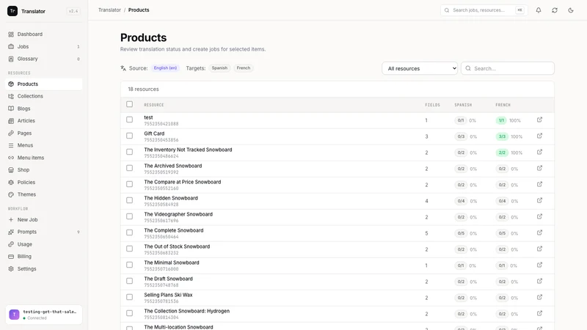The width and height of the screenshot is (587, 330).
Task: Tick the checkbox for Selling Plans Ski Wax
Action: [130, 297]
